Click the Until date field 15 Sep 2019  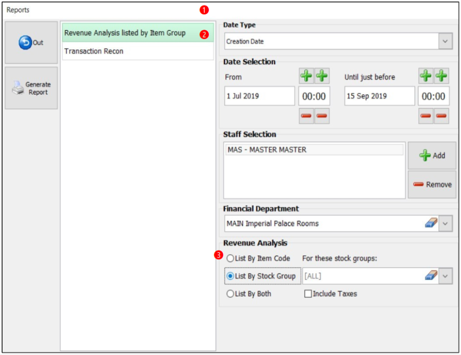(379, 96)
